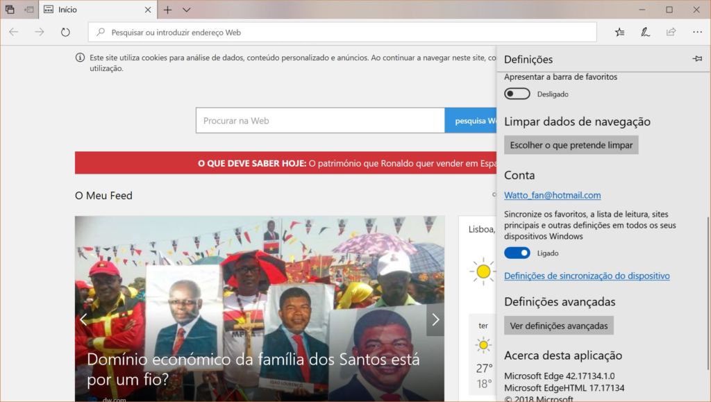Click the Microsoft Edge 42.17134.1.0 version text

[x=560, y=376]
